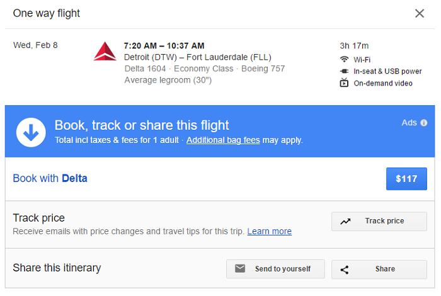Viewport: 441px width, 296px height.
Task: Click the envelope icon in Send to yourself
Action: [x=240, y=269]
